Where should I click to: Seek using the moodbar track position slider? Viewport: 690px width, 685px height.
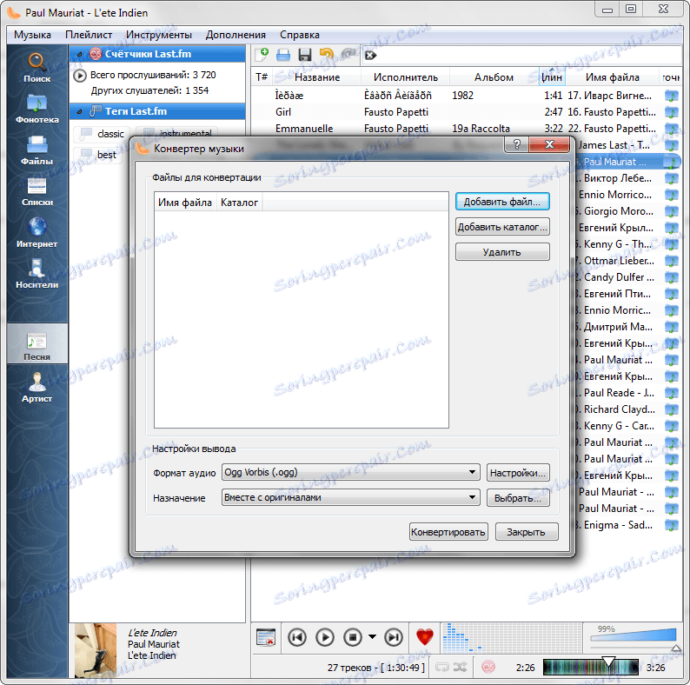(x=590, y=668)
